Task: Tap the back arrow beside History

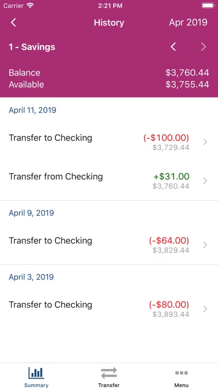Action: (13, 23)
